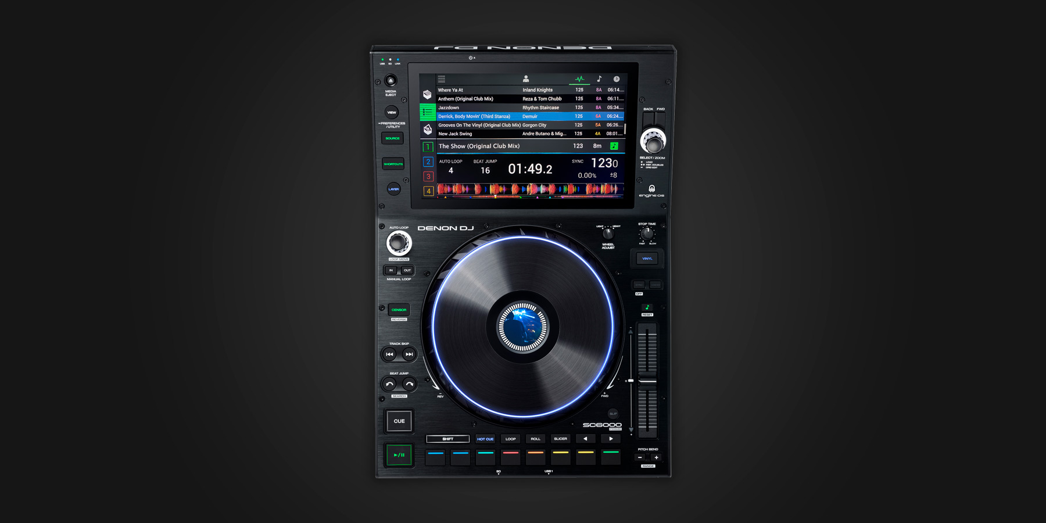Push the Shortcuts button
This screenshot has height=523, width=1046.
(393, 164)
